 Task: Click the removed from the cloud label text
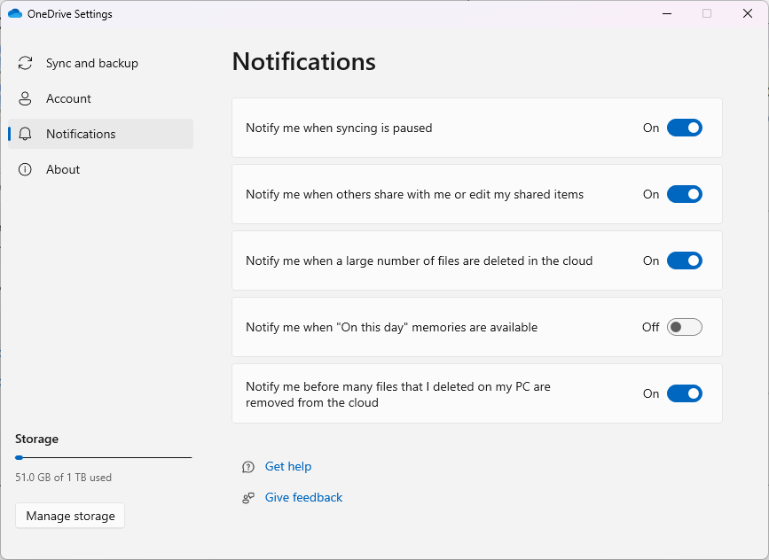point(398,394)
